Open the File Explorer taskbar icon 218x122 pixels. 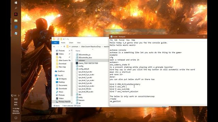coord(16,21)
